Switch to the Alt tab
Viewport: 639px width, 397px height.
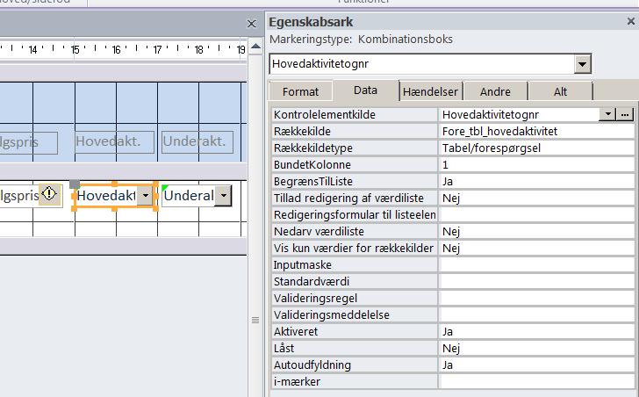(x=560, y=91)
